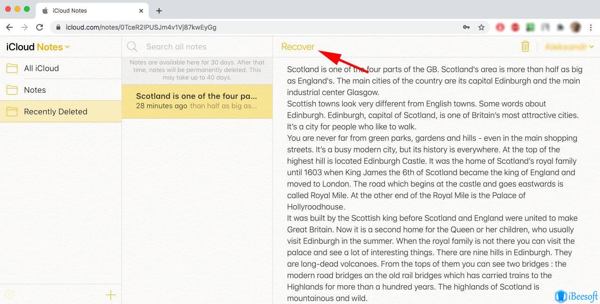Image resolution: width=600 pixels, height=304 pixels.
Task: Open the Chrome profile avatar
Action: [575, 27]
